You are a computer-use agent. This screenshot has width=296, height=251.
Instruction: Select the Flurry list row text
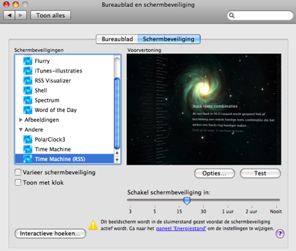coord(42,61)
